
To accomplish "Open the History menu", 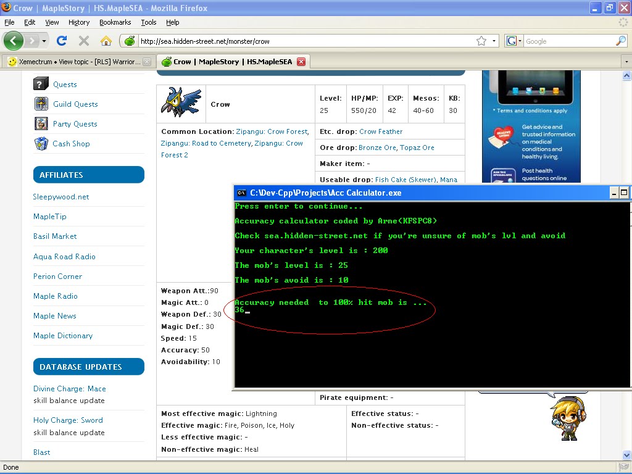I will 79,22.
